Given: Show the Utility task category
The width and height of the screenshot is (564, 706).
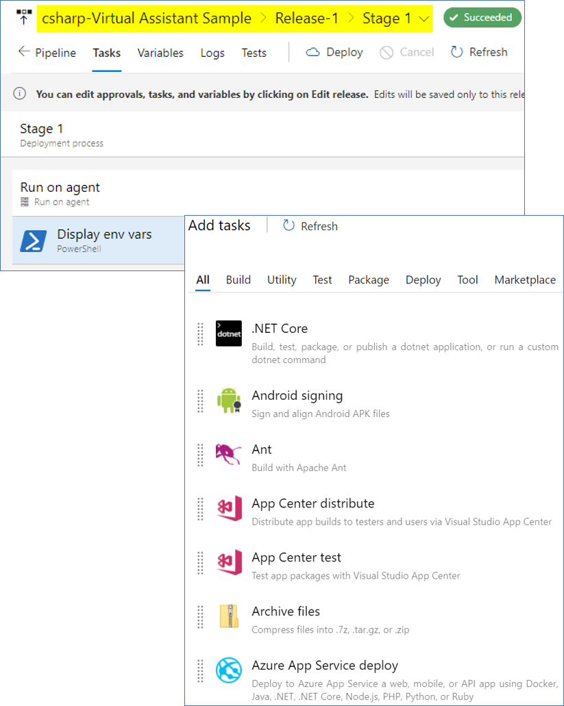Looking at the screenshot, I should 282,280.
